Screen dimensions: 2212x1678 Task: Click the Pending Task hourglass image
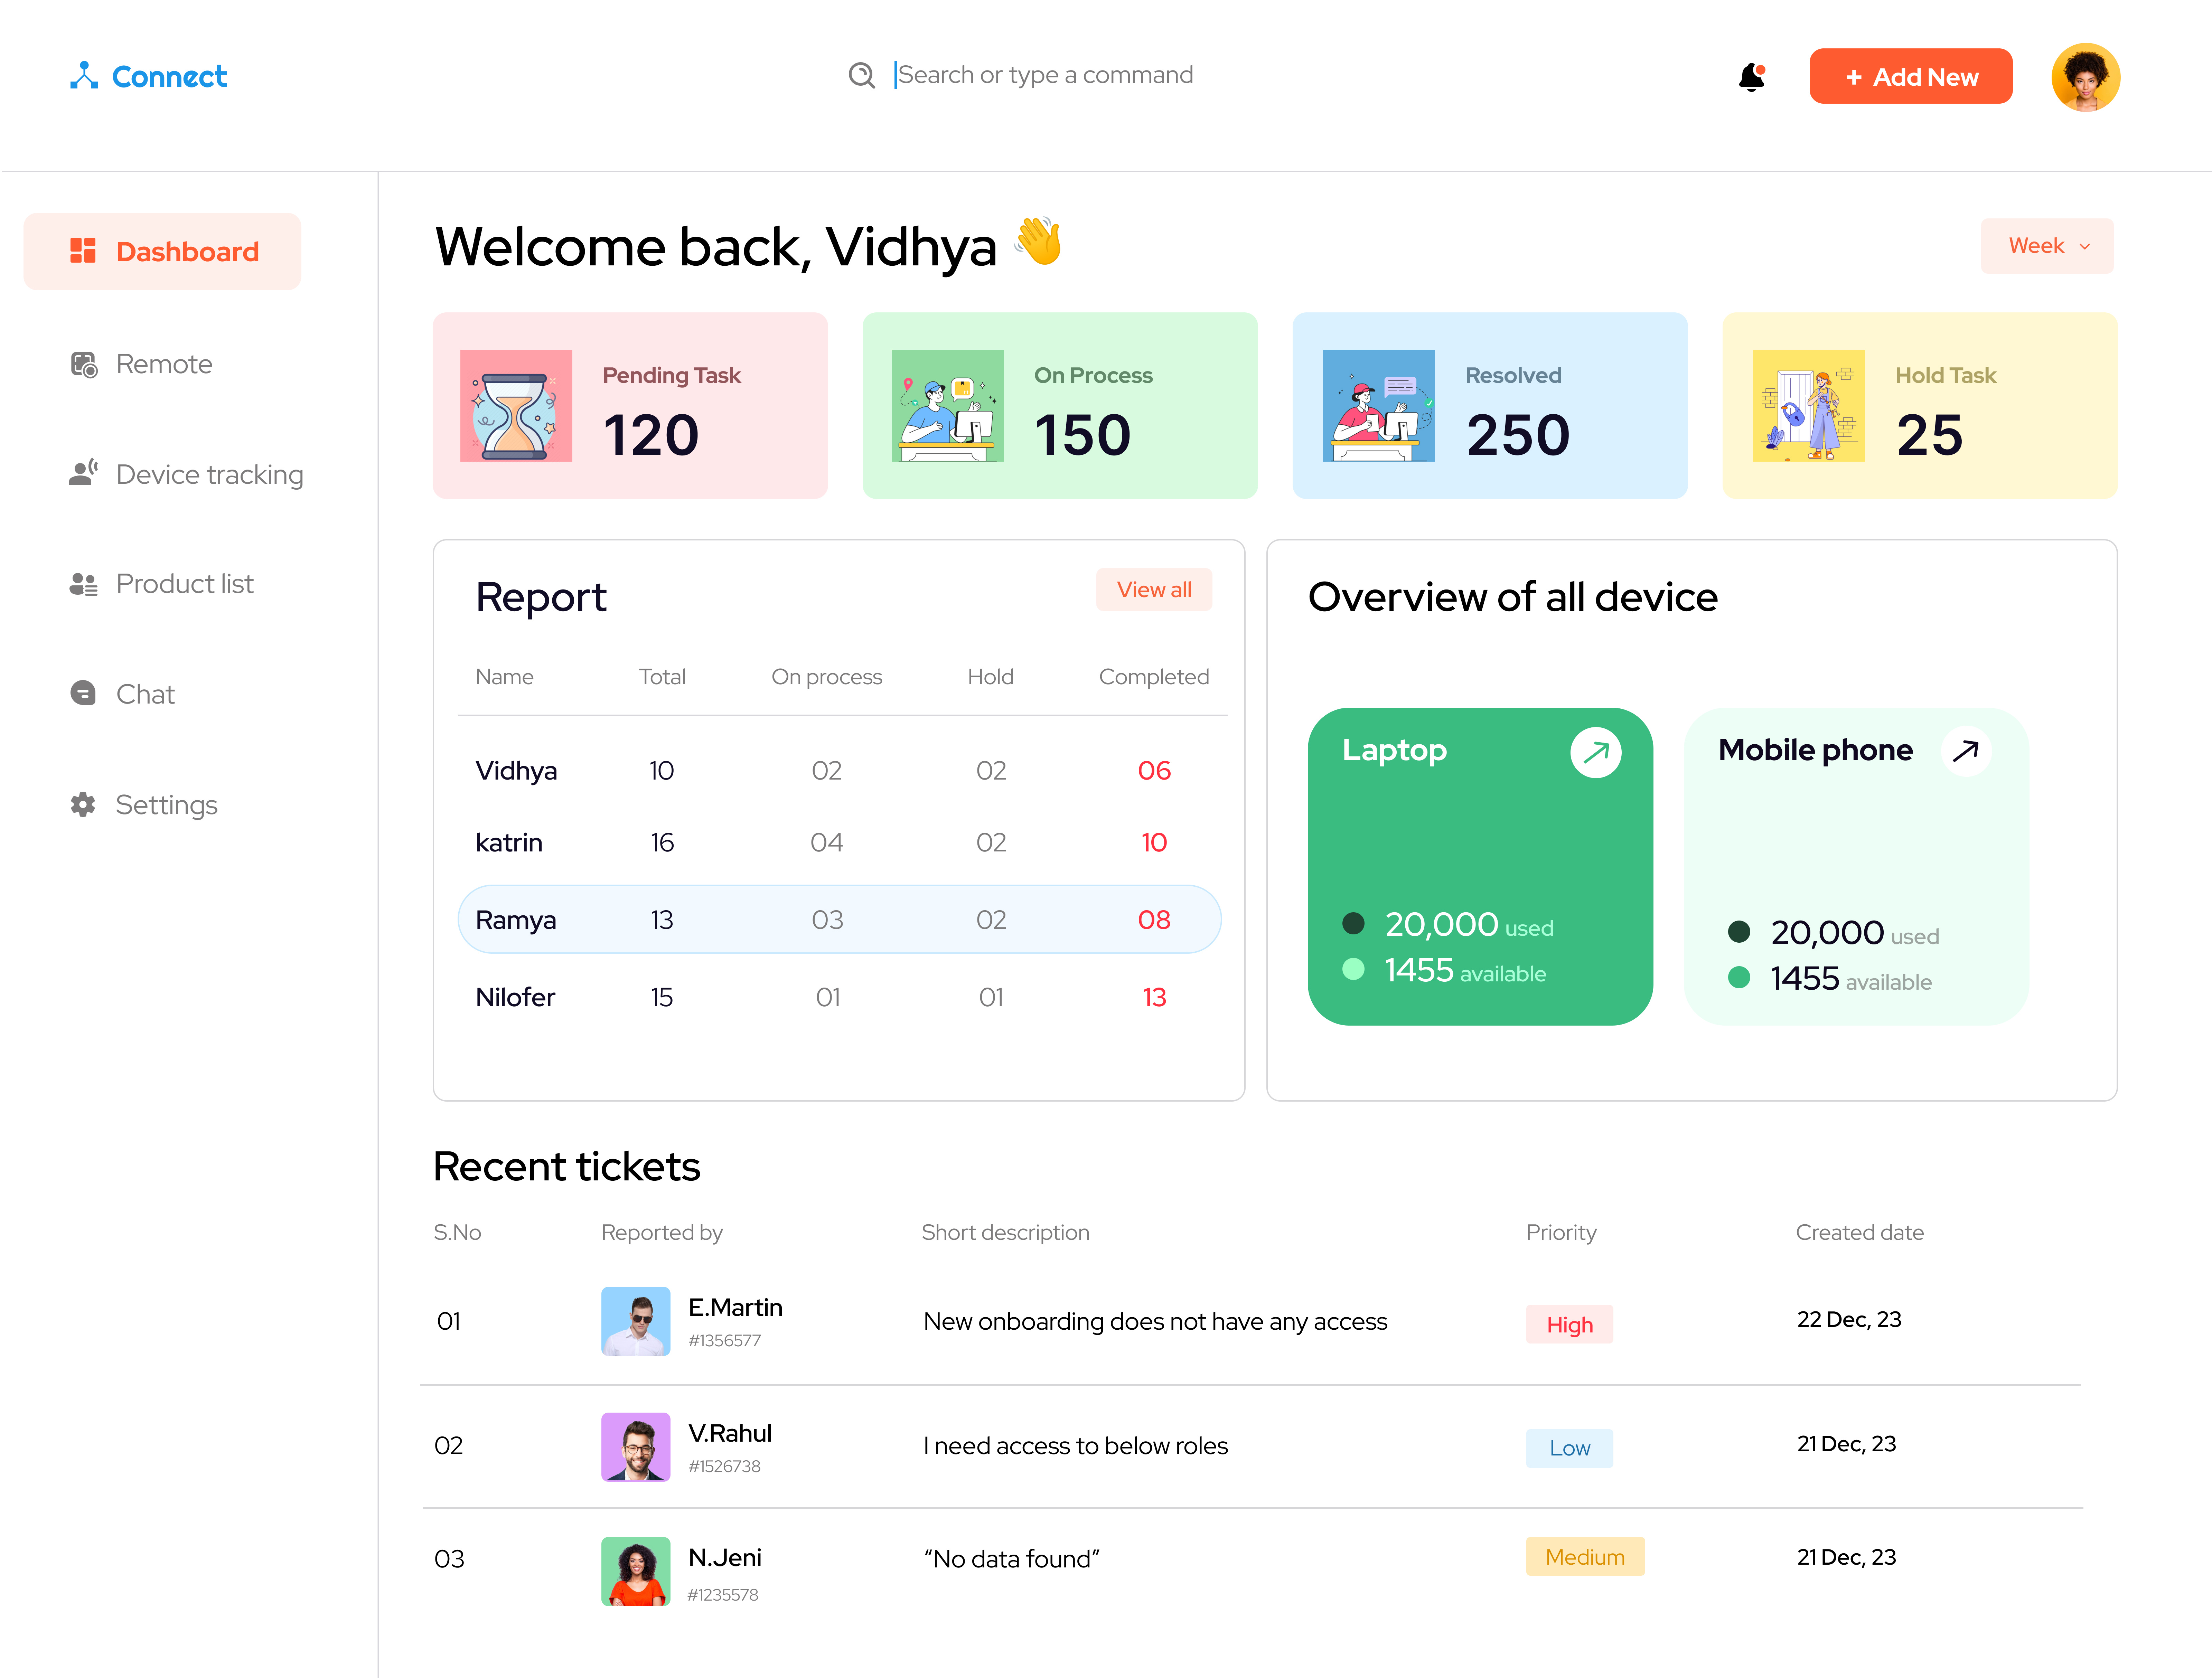coord(516,405)
